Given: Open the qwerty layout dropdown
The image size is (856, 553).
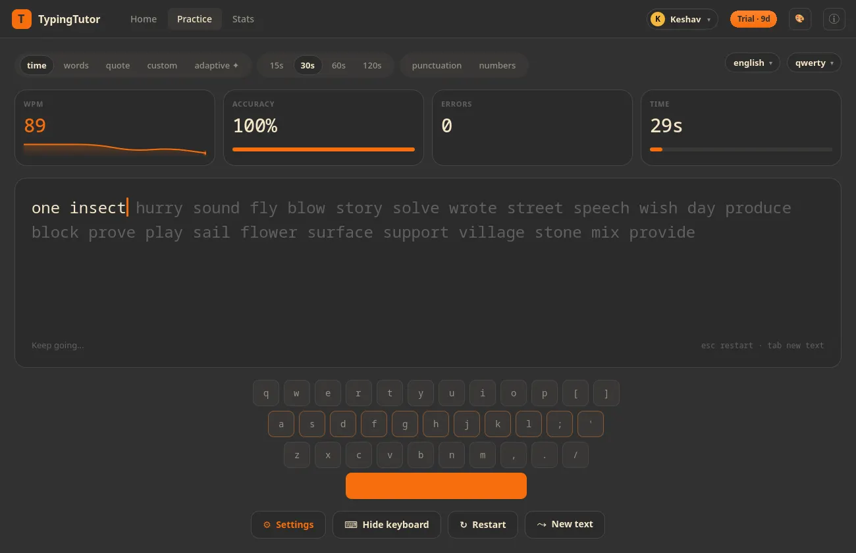Looking at the screenshot, I should pyautogui.click(x=814, y=63).
